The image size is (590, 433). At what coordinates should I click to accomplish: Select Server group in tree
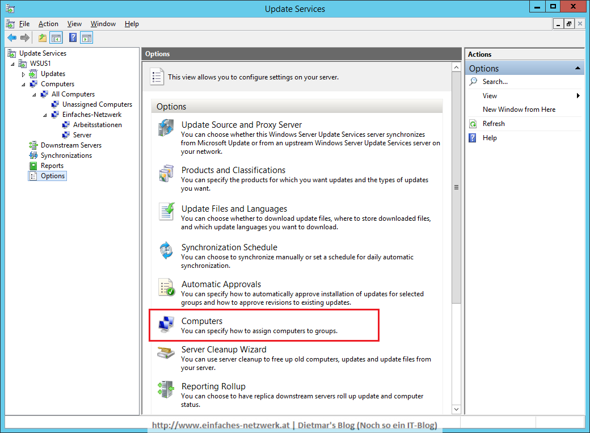[82, 135]
